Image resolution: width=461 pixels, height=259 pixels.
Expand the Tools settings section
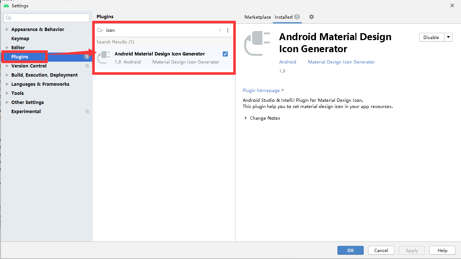pyautogui.click(x=7, y=93)
